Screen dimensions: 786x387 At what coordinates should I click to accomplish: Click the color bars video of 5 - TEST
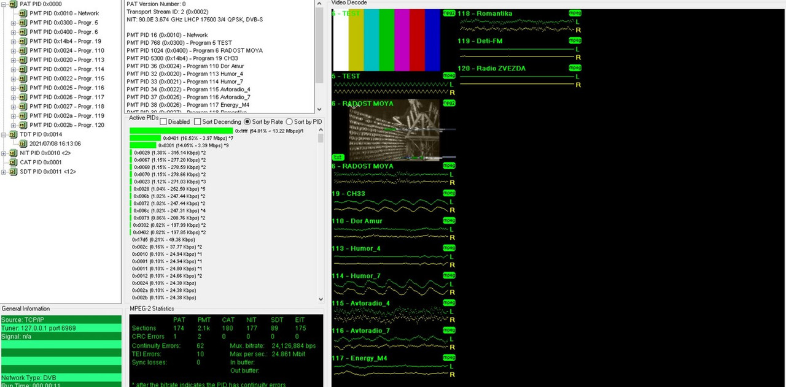[x=386, y=40]
